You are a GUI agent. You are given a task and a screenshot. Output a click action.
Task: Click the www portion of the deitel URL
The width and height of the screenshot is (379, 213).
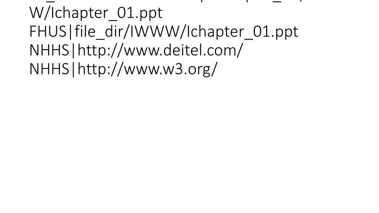click(x=142, y=51)
